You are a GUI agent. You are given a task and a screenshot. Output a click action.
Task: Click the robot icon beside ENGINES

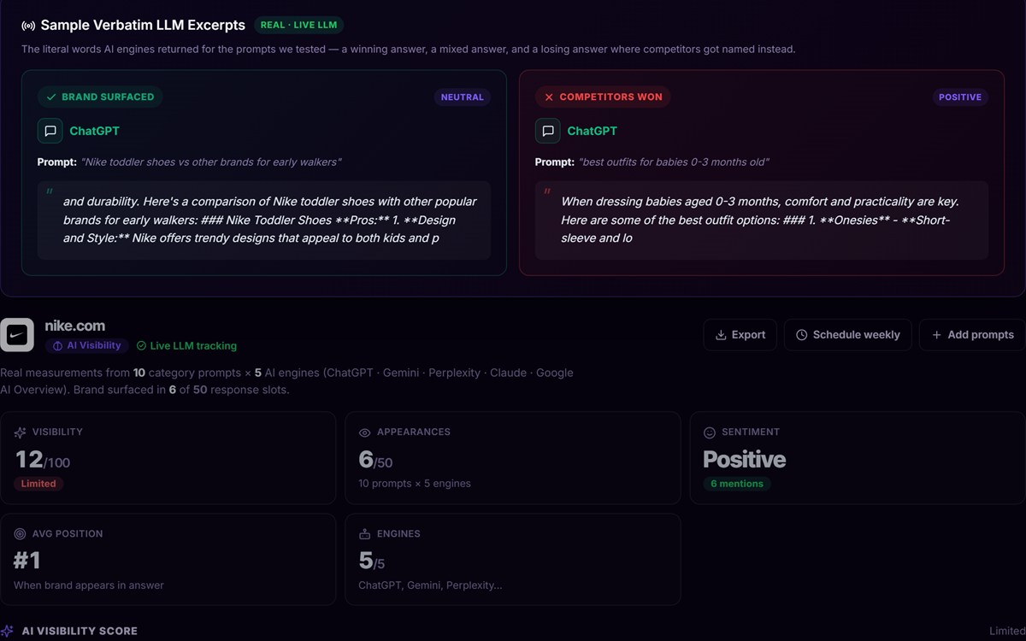tap(364, 534)
